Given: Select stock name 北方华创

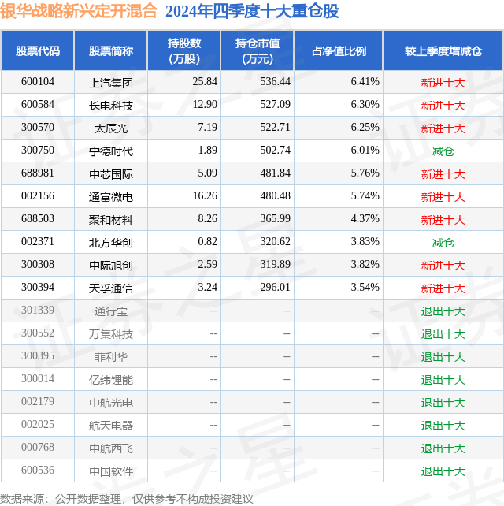Looking at the screenshot, I should click(x=111, y=244).
